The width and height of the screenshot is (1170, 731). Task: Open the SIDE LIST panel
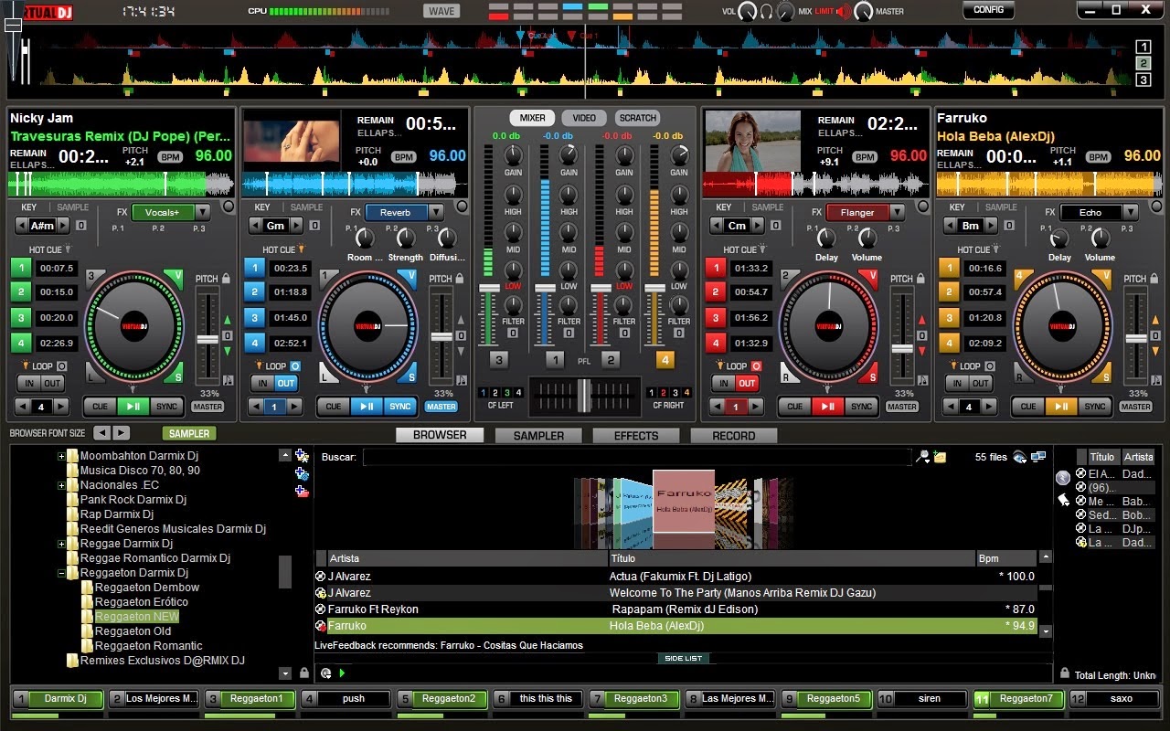(x=683, y=658)
